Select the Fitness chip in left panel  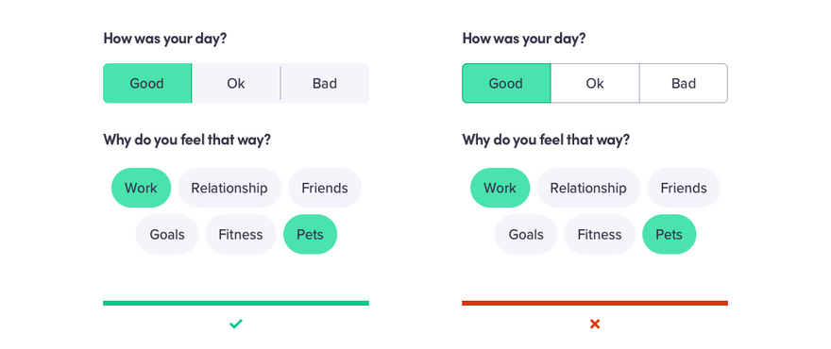click(x=241, y=234)
